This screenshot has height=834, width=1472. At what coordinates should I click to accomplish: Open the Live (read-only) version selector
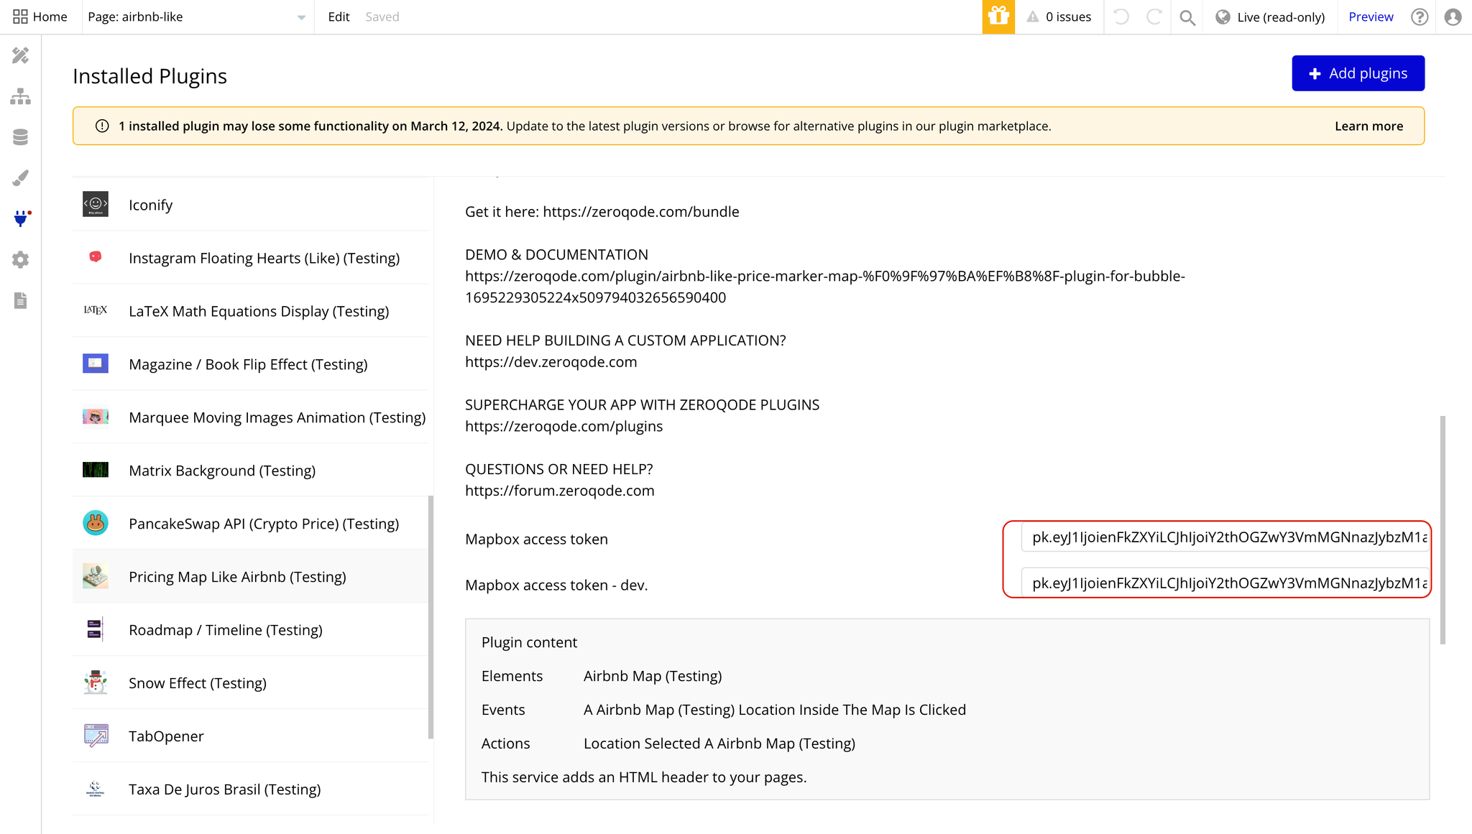1270,17
